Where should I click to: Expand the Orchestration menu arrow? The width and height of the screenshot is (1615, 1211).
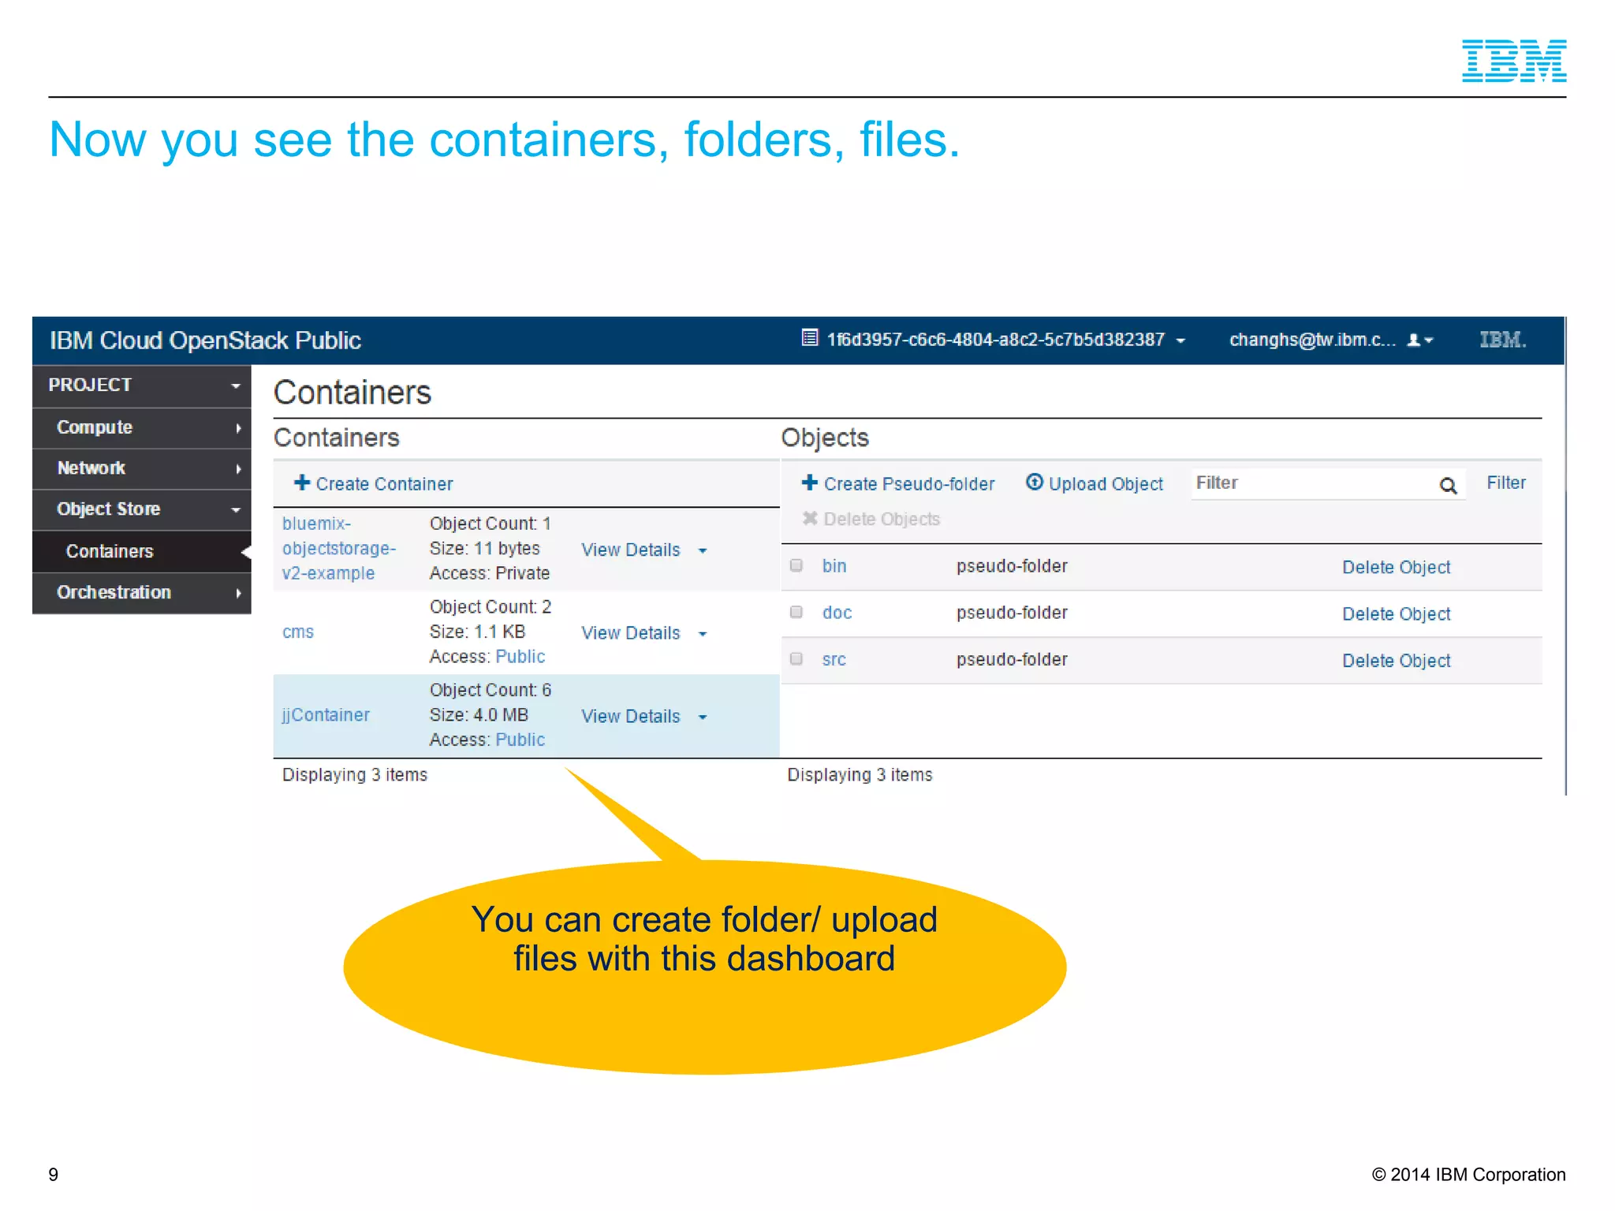(238, 593)
